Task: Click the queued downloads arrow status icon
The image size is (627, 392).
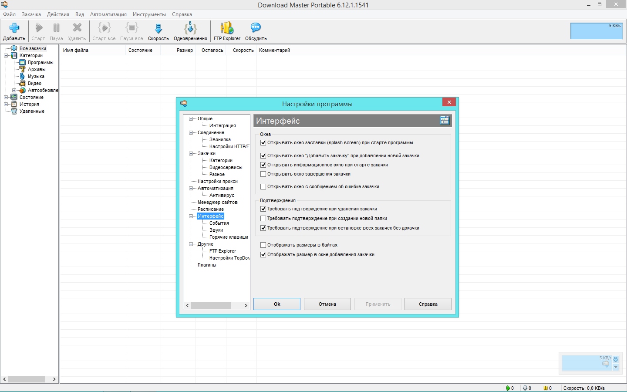Action: click(525, 388)
